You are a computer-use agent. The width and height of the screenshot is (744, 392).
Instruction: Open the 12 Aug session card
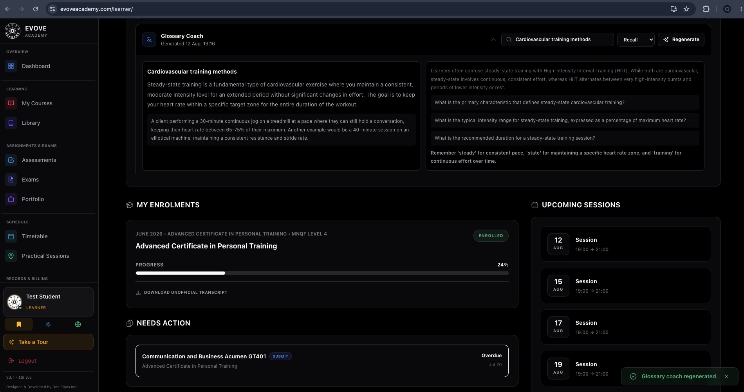[x=626, y=244]
